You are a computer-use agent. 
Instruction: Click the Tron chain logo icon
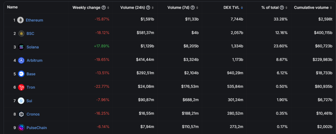tap(21, 87)
